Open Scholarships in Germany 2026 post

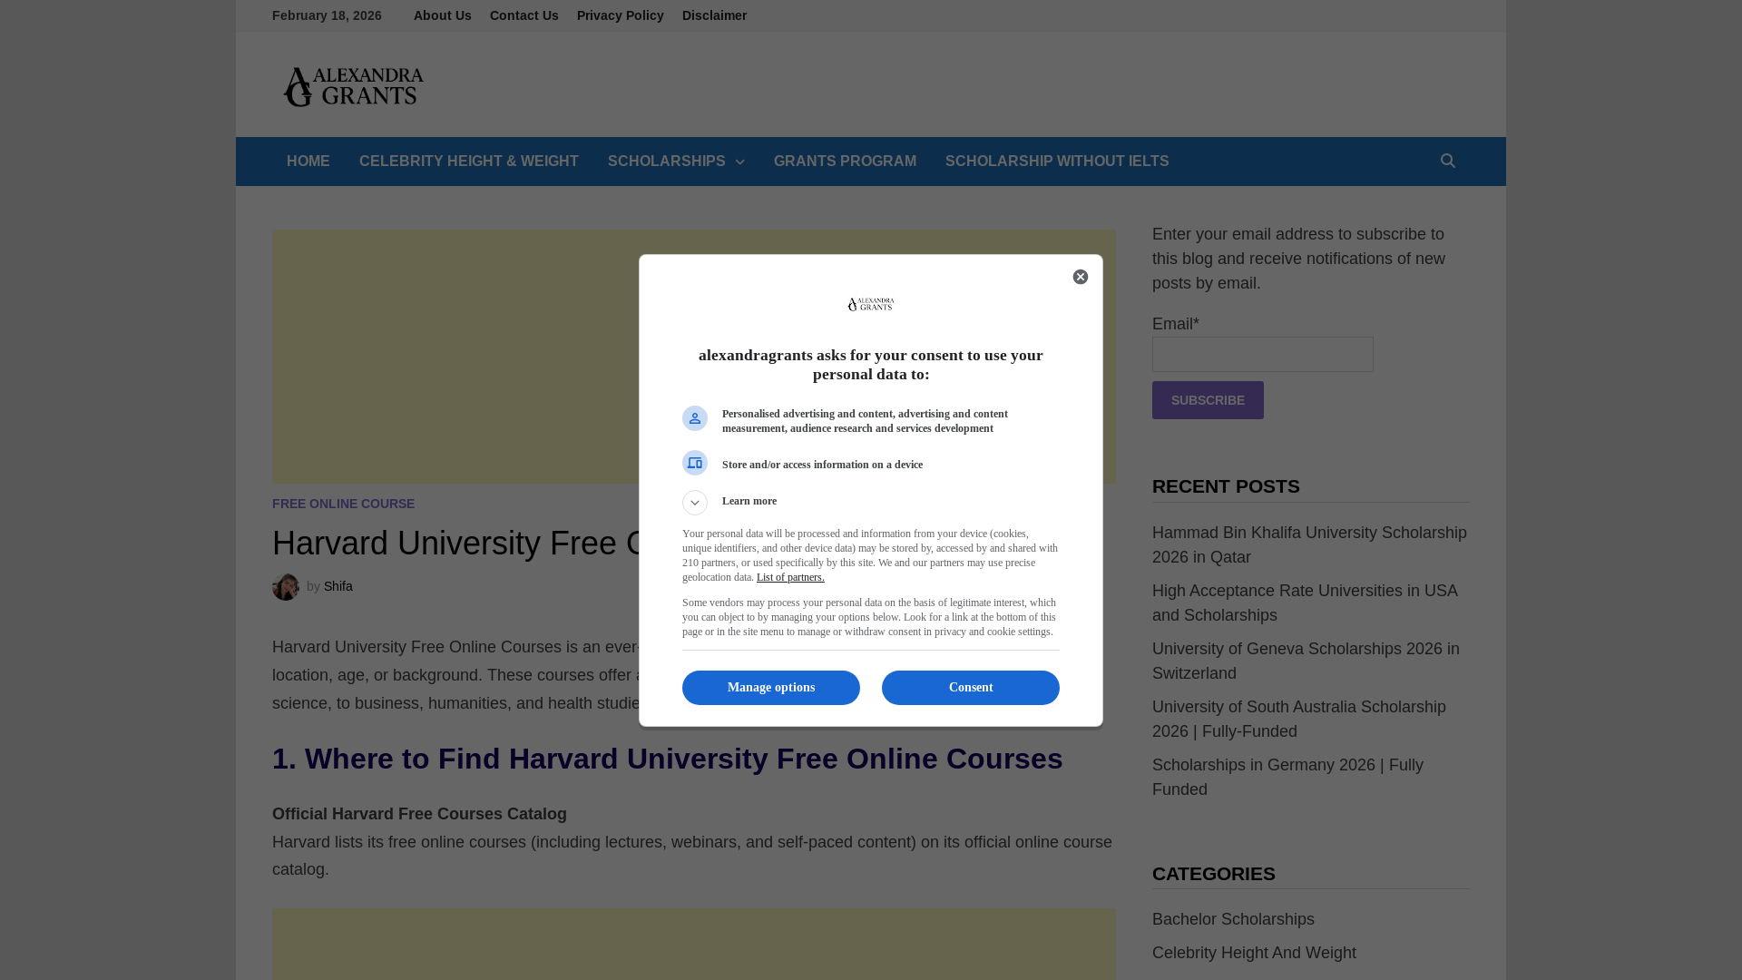[x=1287, y=778]
